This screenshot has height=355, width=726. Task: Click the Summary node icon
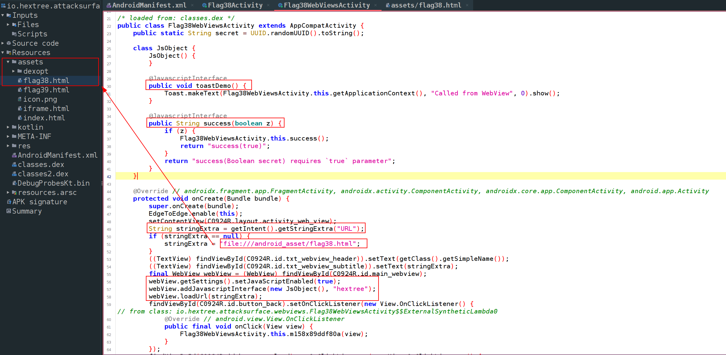pyautogui.click(x=9, y=211)
